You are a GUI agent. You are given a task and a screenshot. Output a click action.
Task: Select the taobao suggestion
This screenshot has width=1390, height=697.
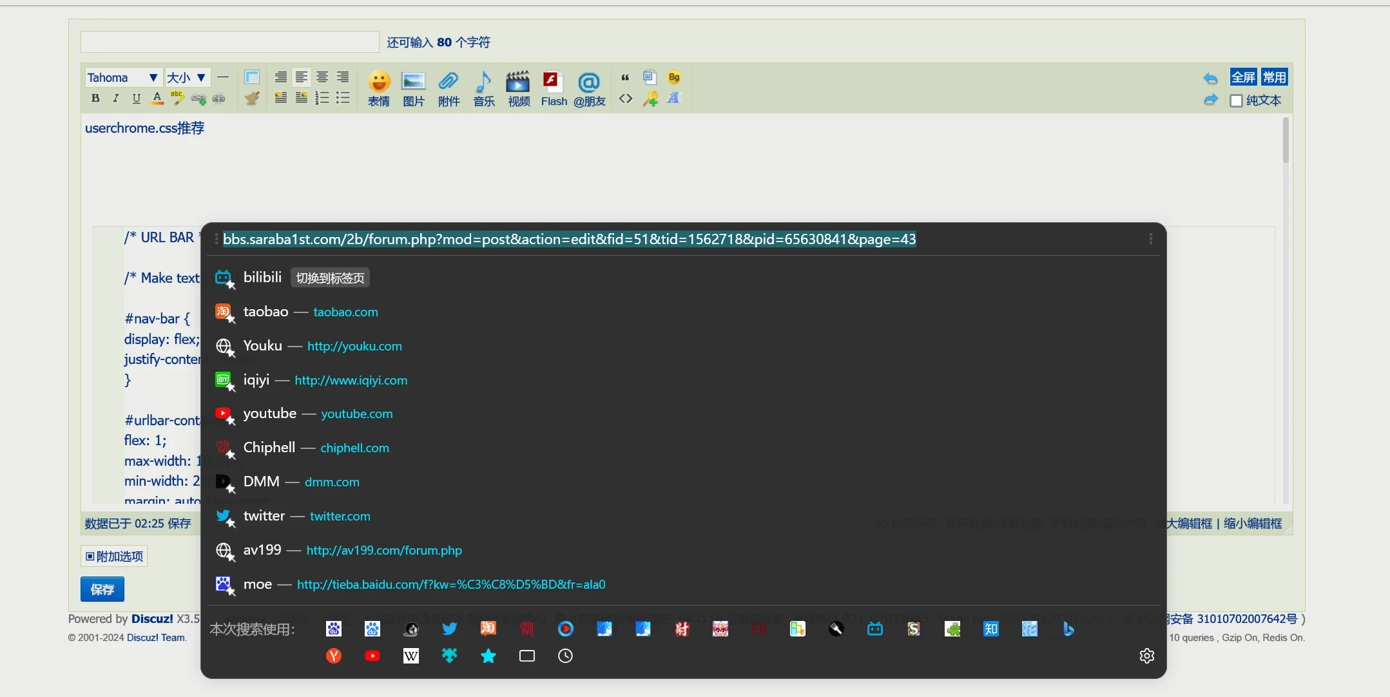(x=683, y=312)
